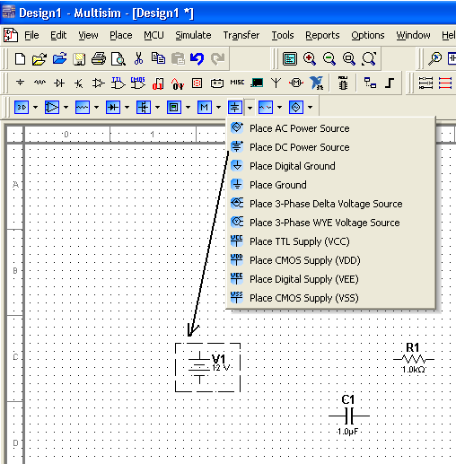
Task: Collapse the power source dropdown arrow
Action: 250,107
